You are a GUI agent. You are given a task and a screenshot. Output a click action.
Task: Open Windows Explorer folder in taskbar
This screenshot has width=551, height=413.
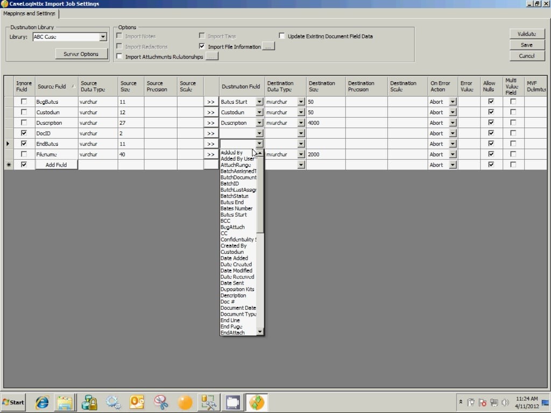pos(65,402)
